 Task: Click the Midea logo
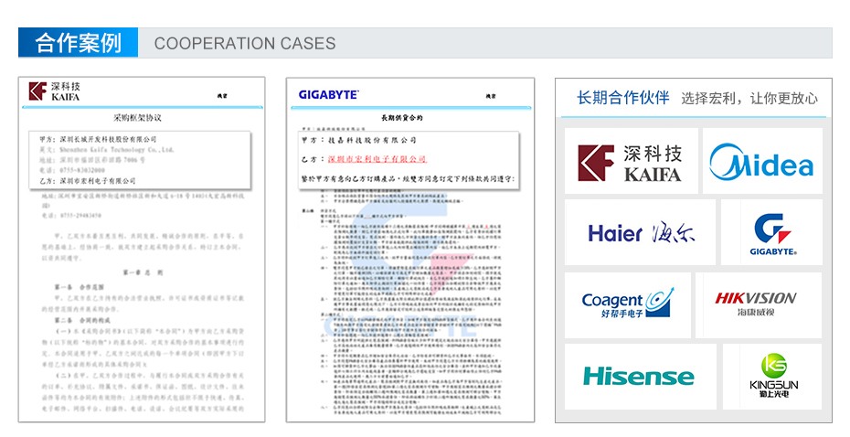pyautogui.click(x=762, y=161)
